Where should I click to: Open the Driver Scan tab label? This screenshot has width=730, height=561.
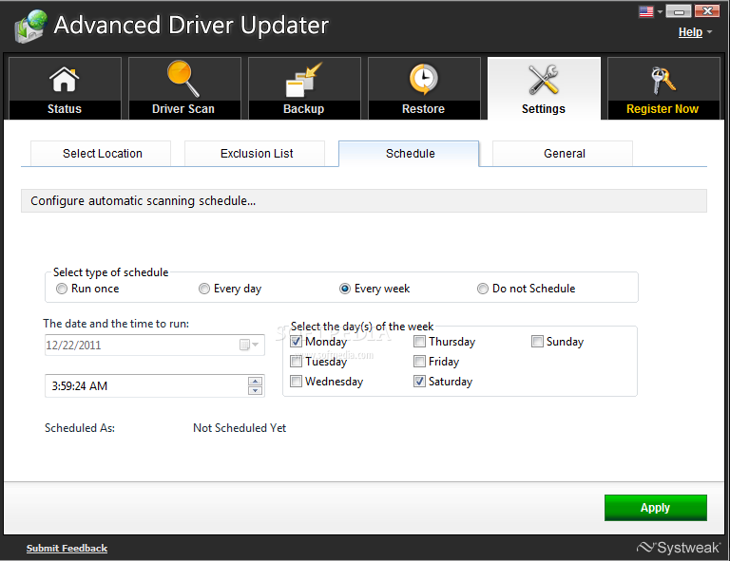[183, 109]
